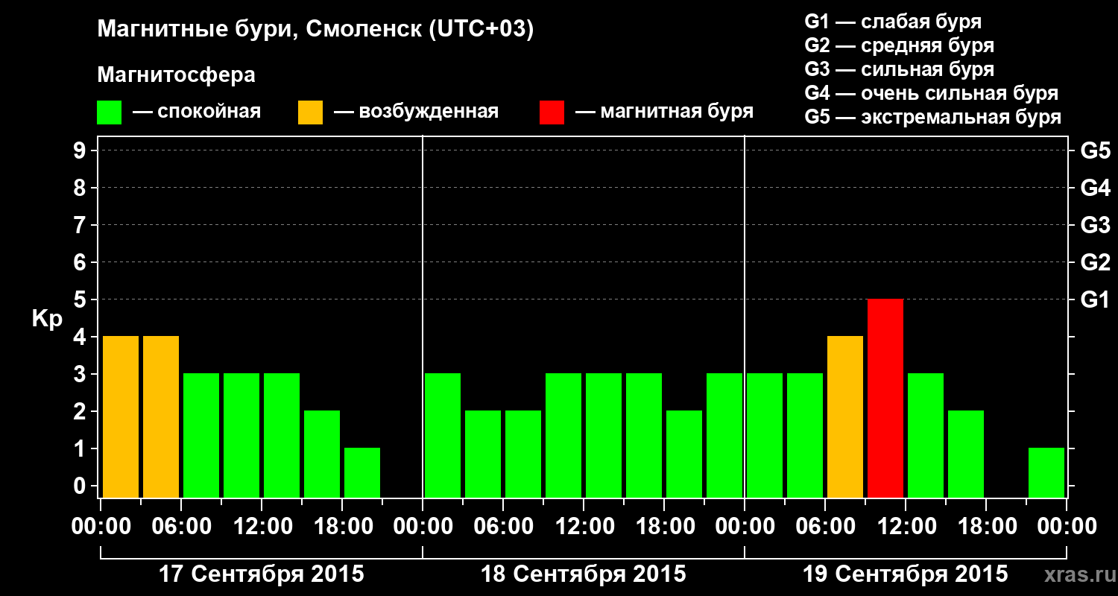Click the G2 label on right axis
Image resolution: width=1118 pixels, height=596 pixels.
(x=1096, y=262)
